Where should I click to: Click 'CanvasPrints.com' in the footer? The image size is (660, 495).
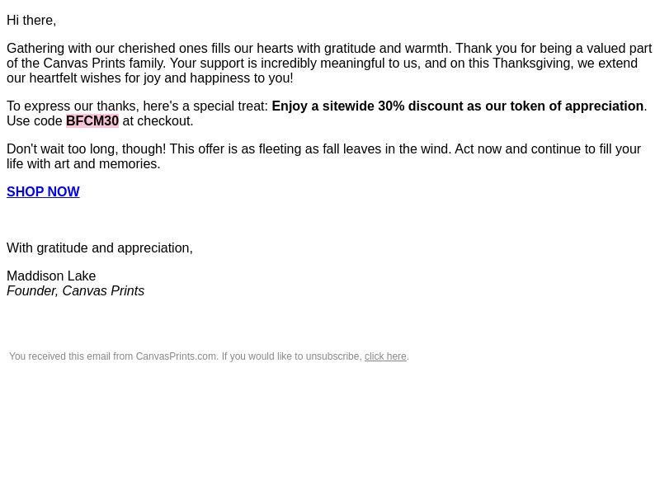pos(176,356)
